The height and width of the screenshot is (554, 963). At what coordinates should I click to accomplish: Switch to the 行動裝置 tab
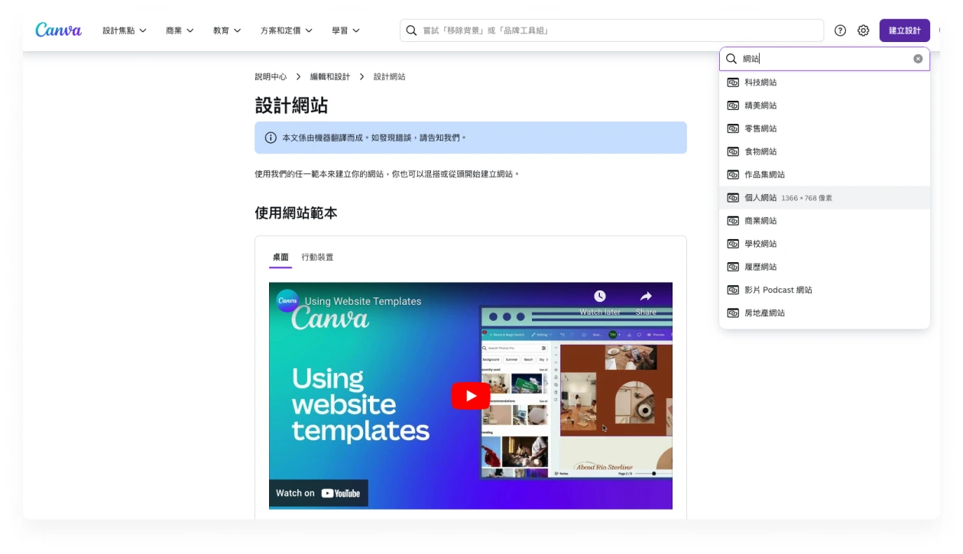tap(317, 258)
